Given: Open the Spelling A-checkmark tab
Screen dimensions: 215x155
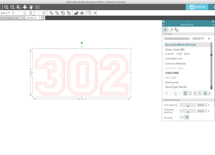Looking at the screenshot, I should tap(177, 30).
